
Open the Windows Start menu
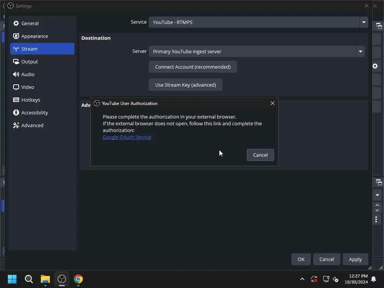point(12,279)
